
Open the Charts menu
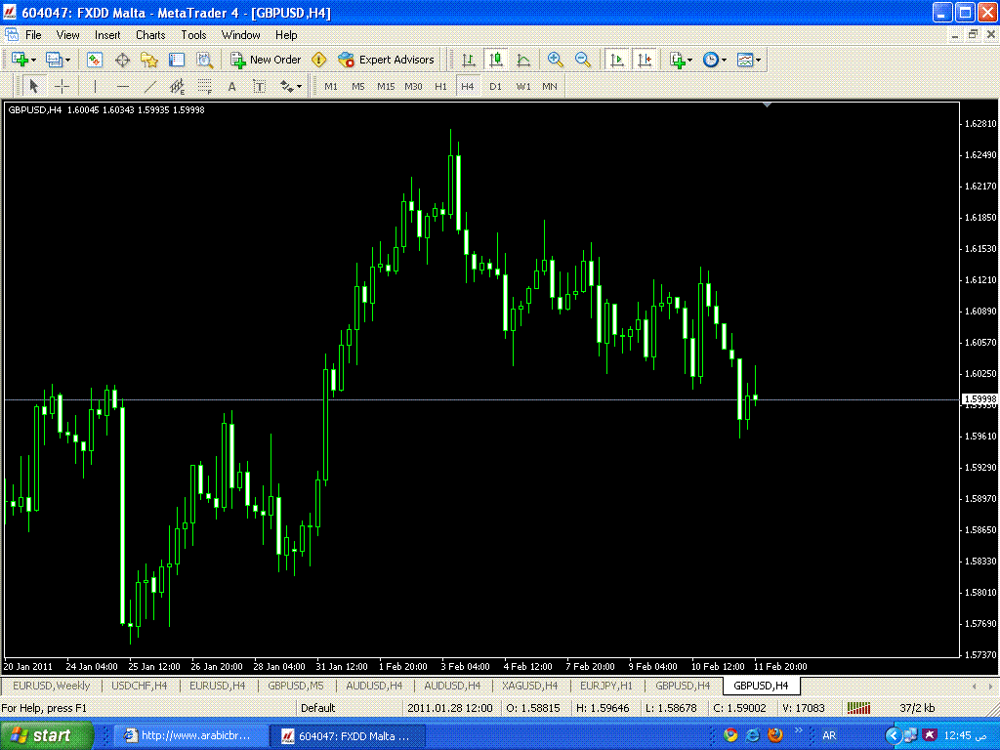[x=150, y=34]
